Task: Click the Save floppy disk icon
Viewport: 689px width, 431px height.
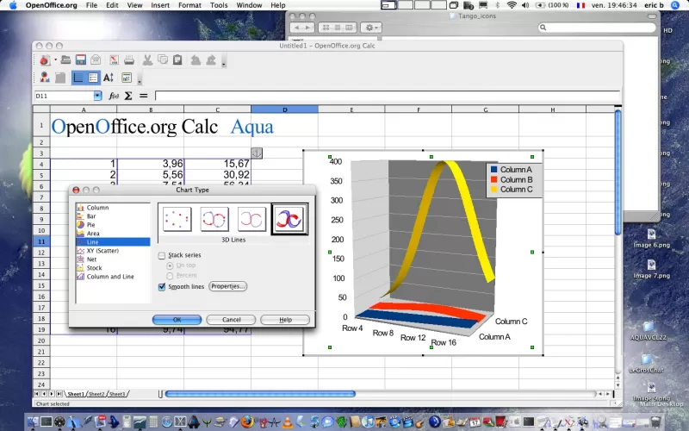Action: pyautogui.click(x=80, y=59)
